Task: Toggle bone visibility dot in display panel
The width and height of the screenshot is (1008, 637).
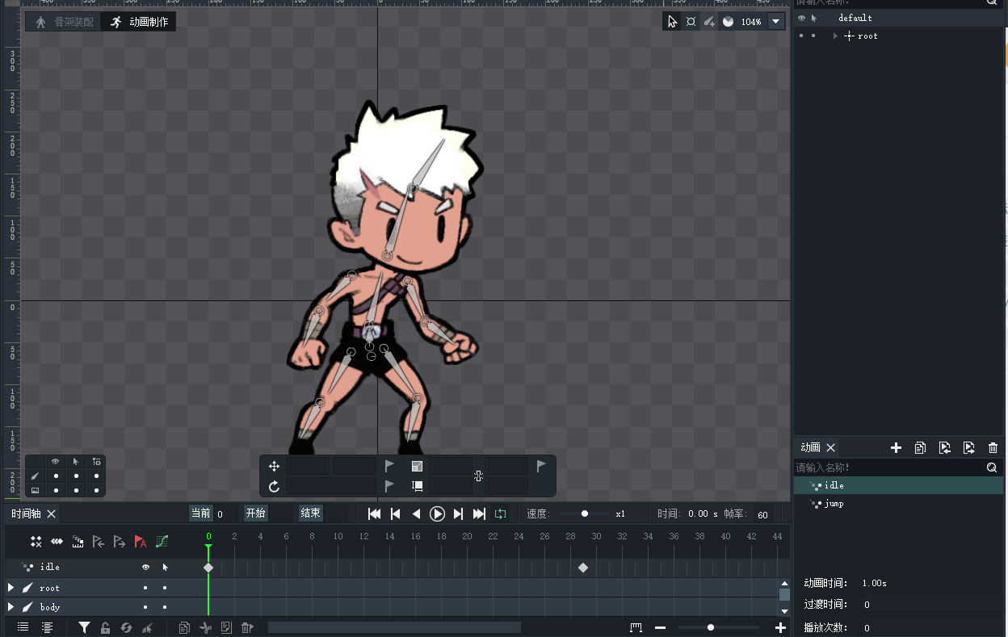Action: tap(56, 476)
